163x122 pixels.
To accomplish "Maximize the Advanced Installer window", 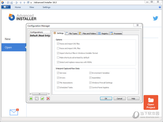I will tap(152, 2).
